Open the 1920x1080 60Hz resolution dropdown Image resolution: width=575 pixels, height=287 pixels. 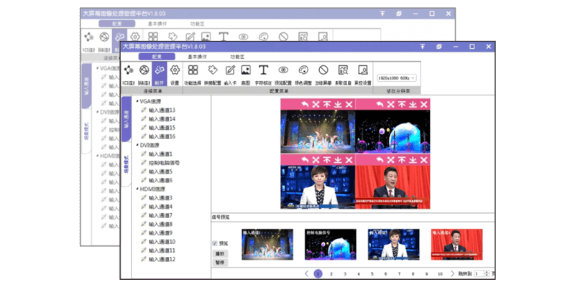[x=396, y=77]
